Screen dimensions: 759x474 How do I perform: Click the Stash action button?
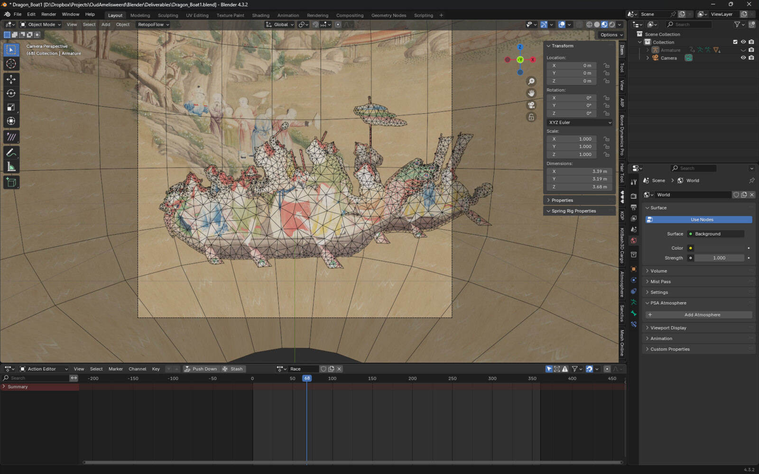233,369
